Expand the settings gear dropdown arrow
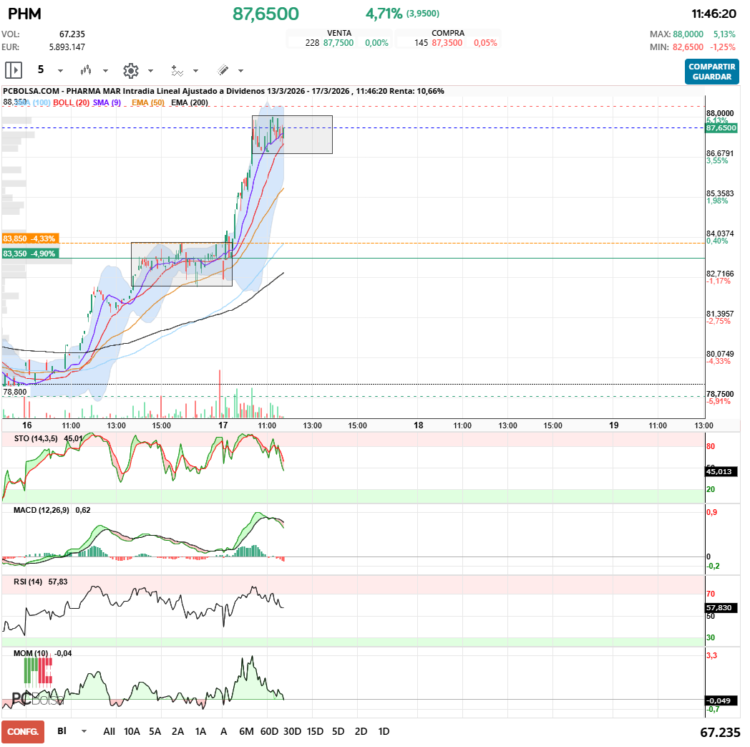The image size is (750, 747). pyautogui.click(x=150, y=71)
